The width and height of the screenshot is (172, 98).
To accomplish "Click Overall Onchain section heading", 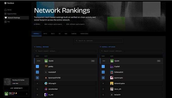I will click(x=42, y=47).
